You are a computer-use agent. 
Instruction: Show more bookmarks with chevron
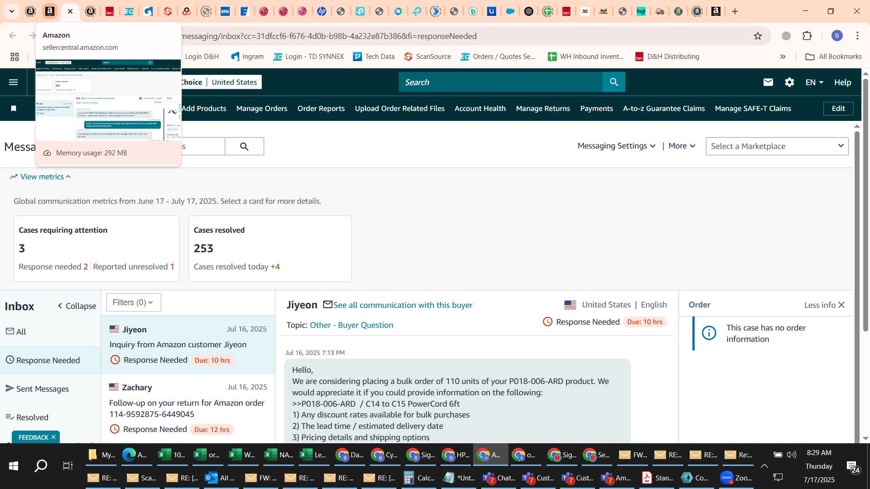[x=783, y=57]
